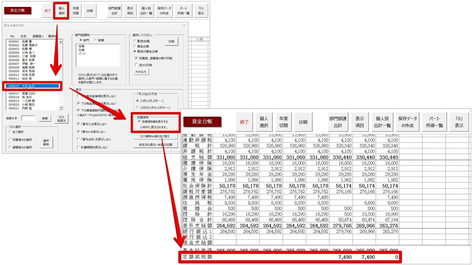Pick 社員 in the department list

[x=81, y=50]
